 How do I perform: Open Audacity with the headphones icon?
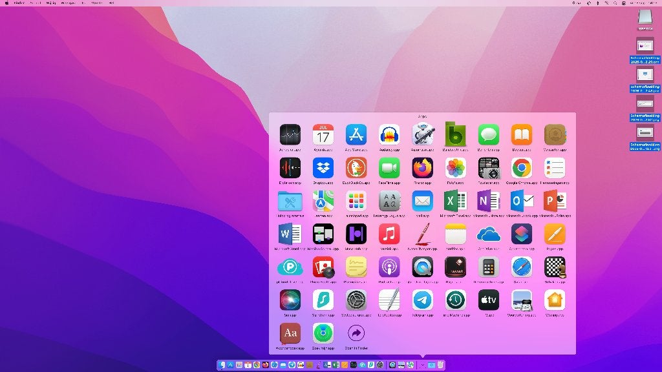click(x=389, y=135)
